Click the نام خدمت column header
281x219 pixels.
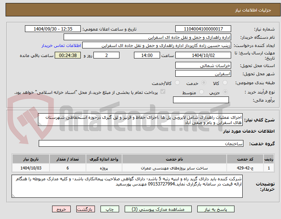click(175, 159)
